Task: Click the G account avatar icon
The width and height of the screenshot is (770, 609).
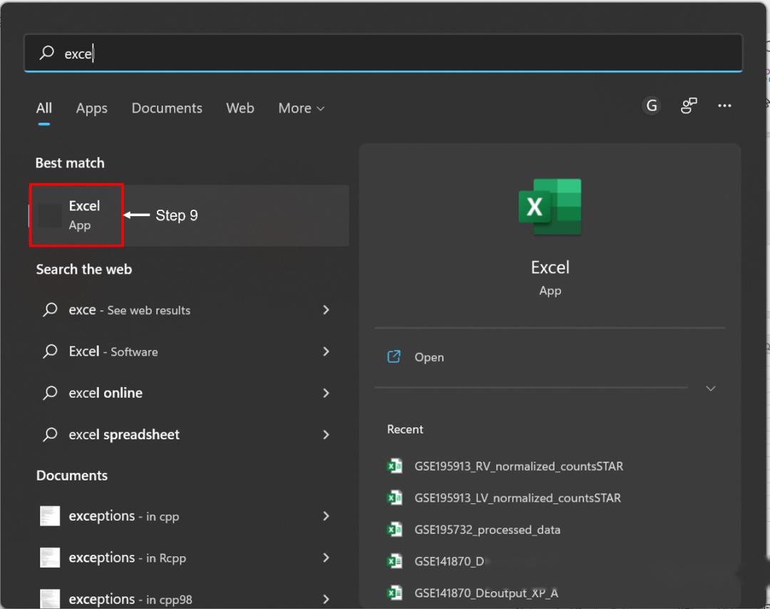Action: pyautogui.click(x=651, y=106)
